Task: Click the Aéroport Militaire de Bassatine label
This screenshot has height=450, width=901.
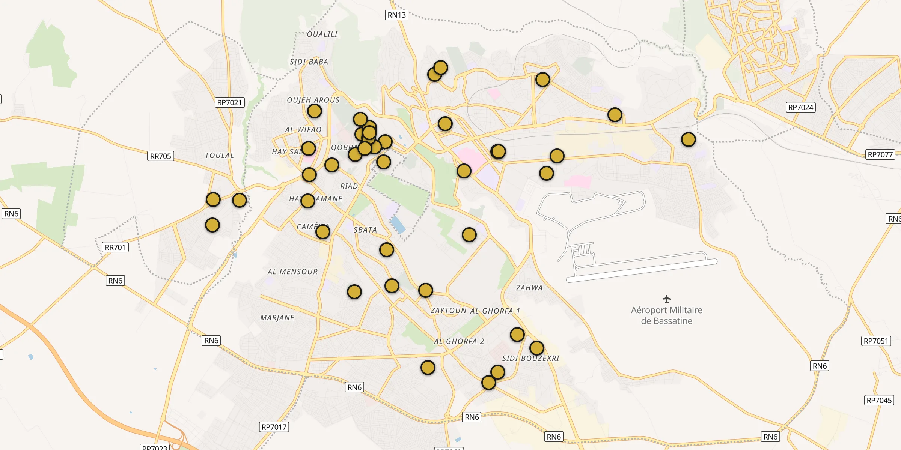Action: point(666,315)
